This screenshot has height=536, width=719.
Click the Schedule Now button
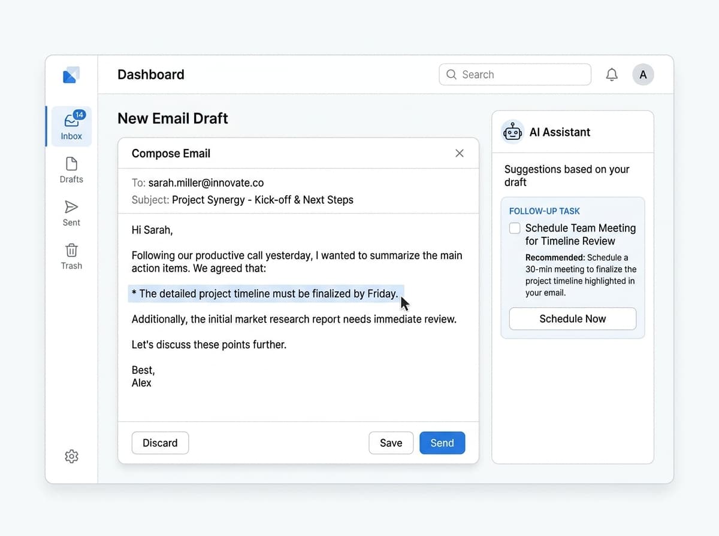[573, 319]
